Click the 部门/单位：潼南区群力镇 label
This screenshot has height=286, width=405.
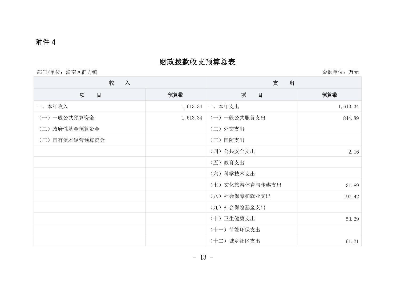[x=67, y=72]
